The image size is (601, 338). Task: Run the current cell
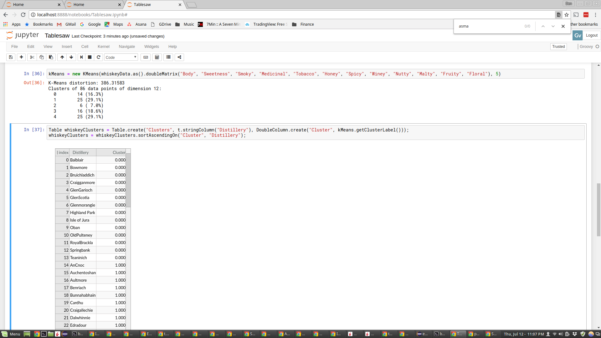[81, 57]
